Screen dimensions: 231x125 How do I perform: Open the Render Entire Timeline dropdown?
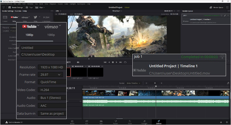pyautogui.click(x=133, y=83)
